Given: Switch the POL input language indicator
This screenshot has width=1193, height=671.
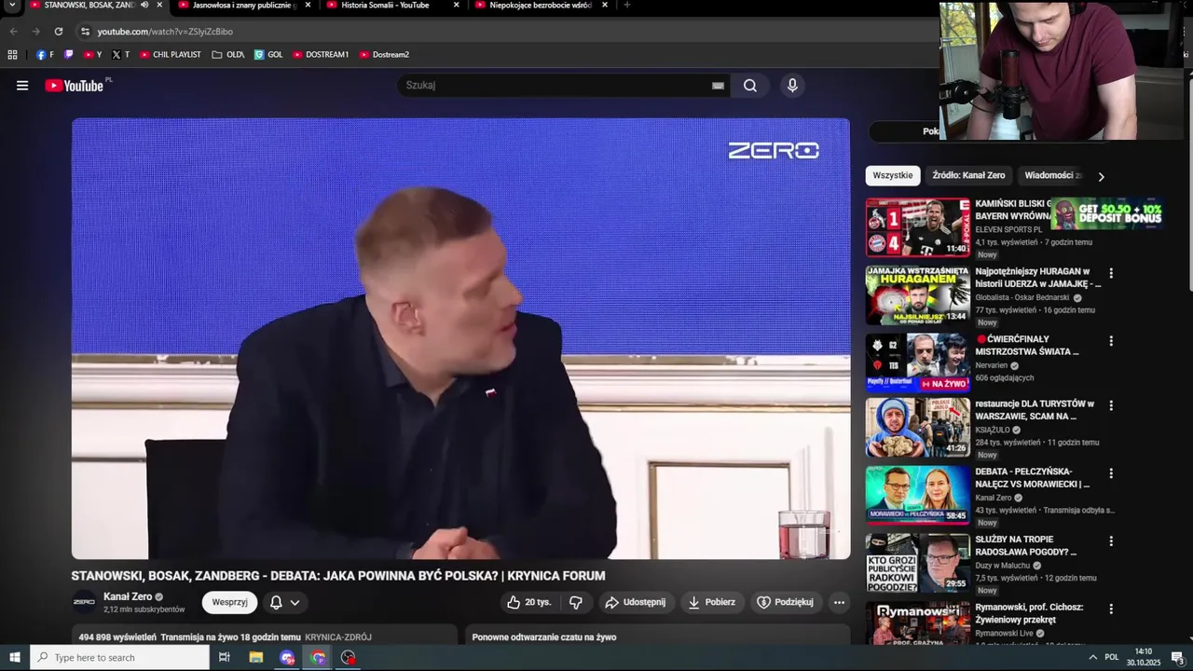Looking at the screenshot, I should click(x=1112, y=657).
